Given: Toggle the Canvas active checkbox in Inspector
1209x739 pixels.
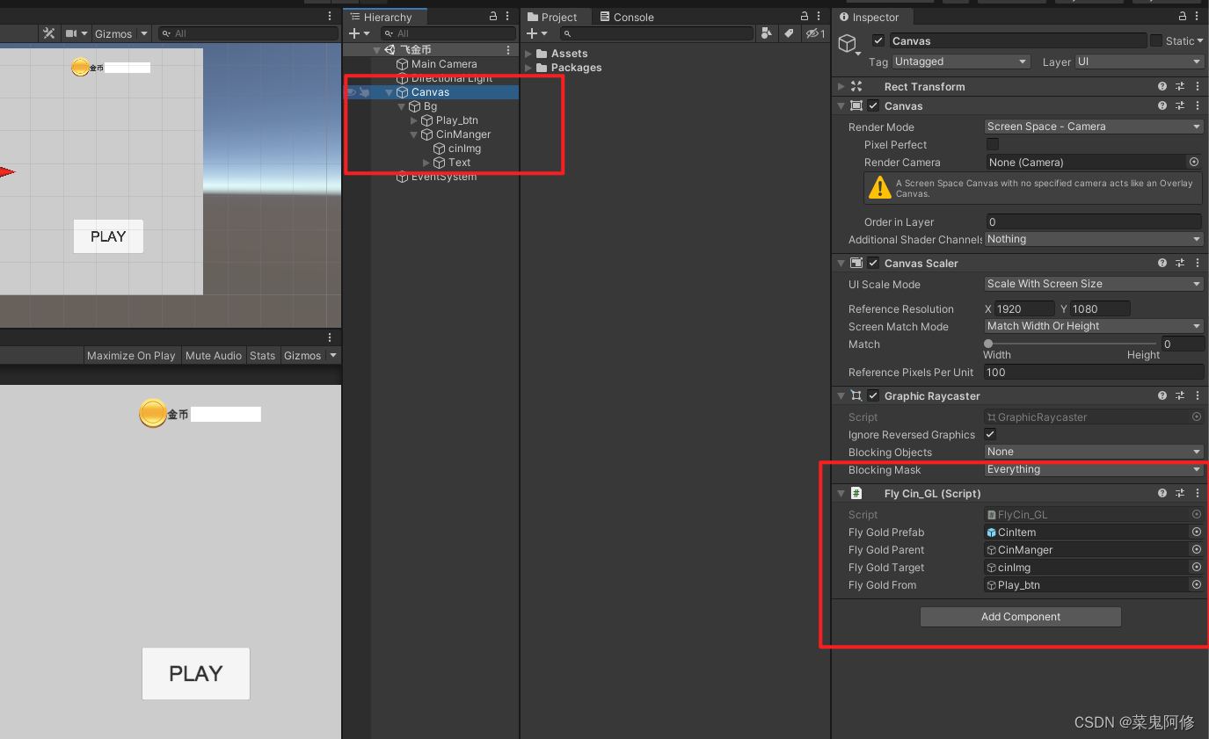Looking at the screenshot, I should (878, 40).
